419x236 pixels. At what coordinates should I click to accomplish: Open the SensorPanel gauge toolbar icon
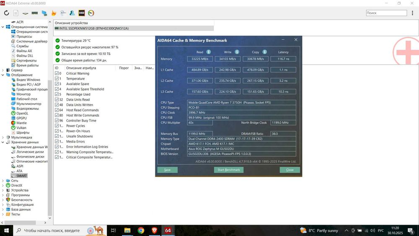click(x=91, y=13)
